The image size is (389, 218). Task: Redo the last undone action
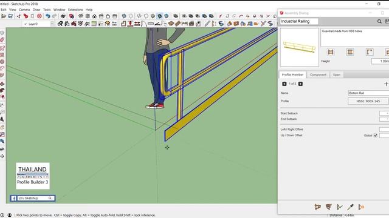(x=55, y=16)
